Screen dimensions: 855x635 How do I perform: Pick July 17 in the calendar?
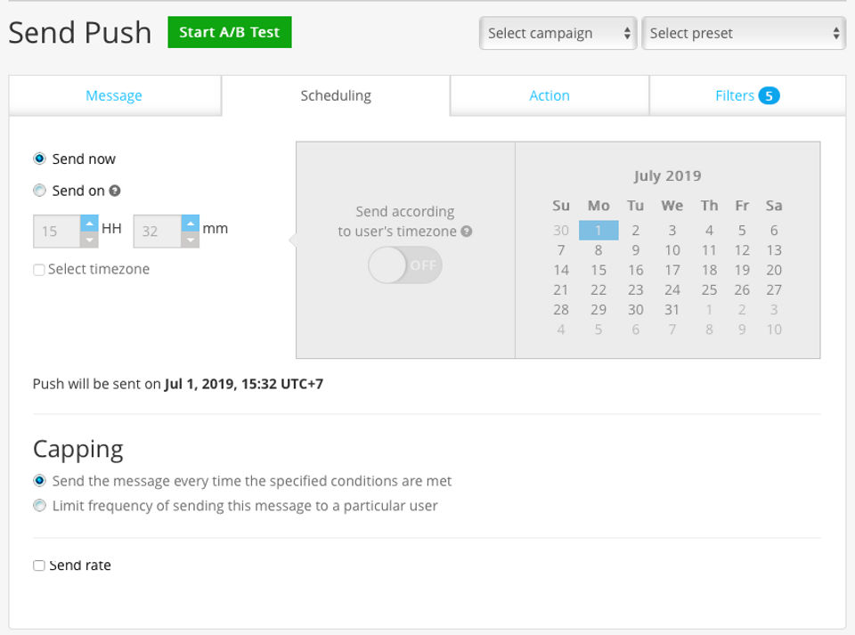672,270
